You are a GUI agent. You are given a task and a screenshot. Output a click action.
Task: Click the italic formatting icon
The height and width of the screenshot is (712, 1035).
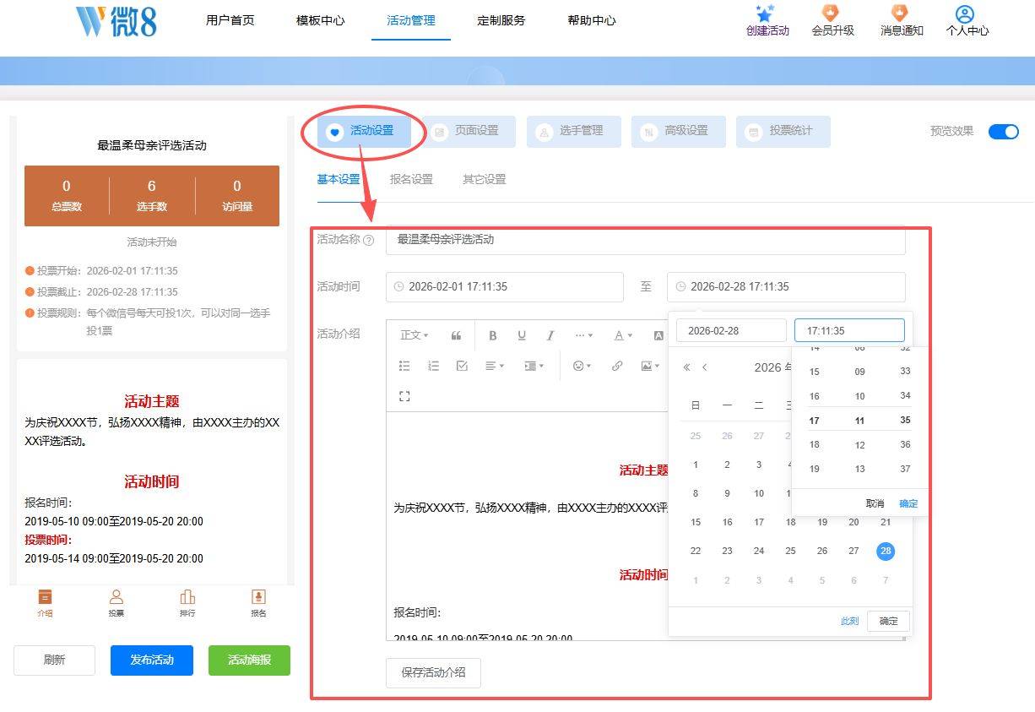pos(550,335)
